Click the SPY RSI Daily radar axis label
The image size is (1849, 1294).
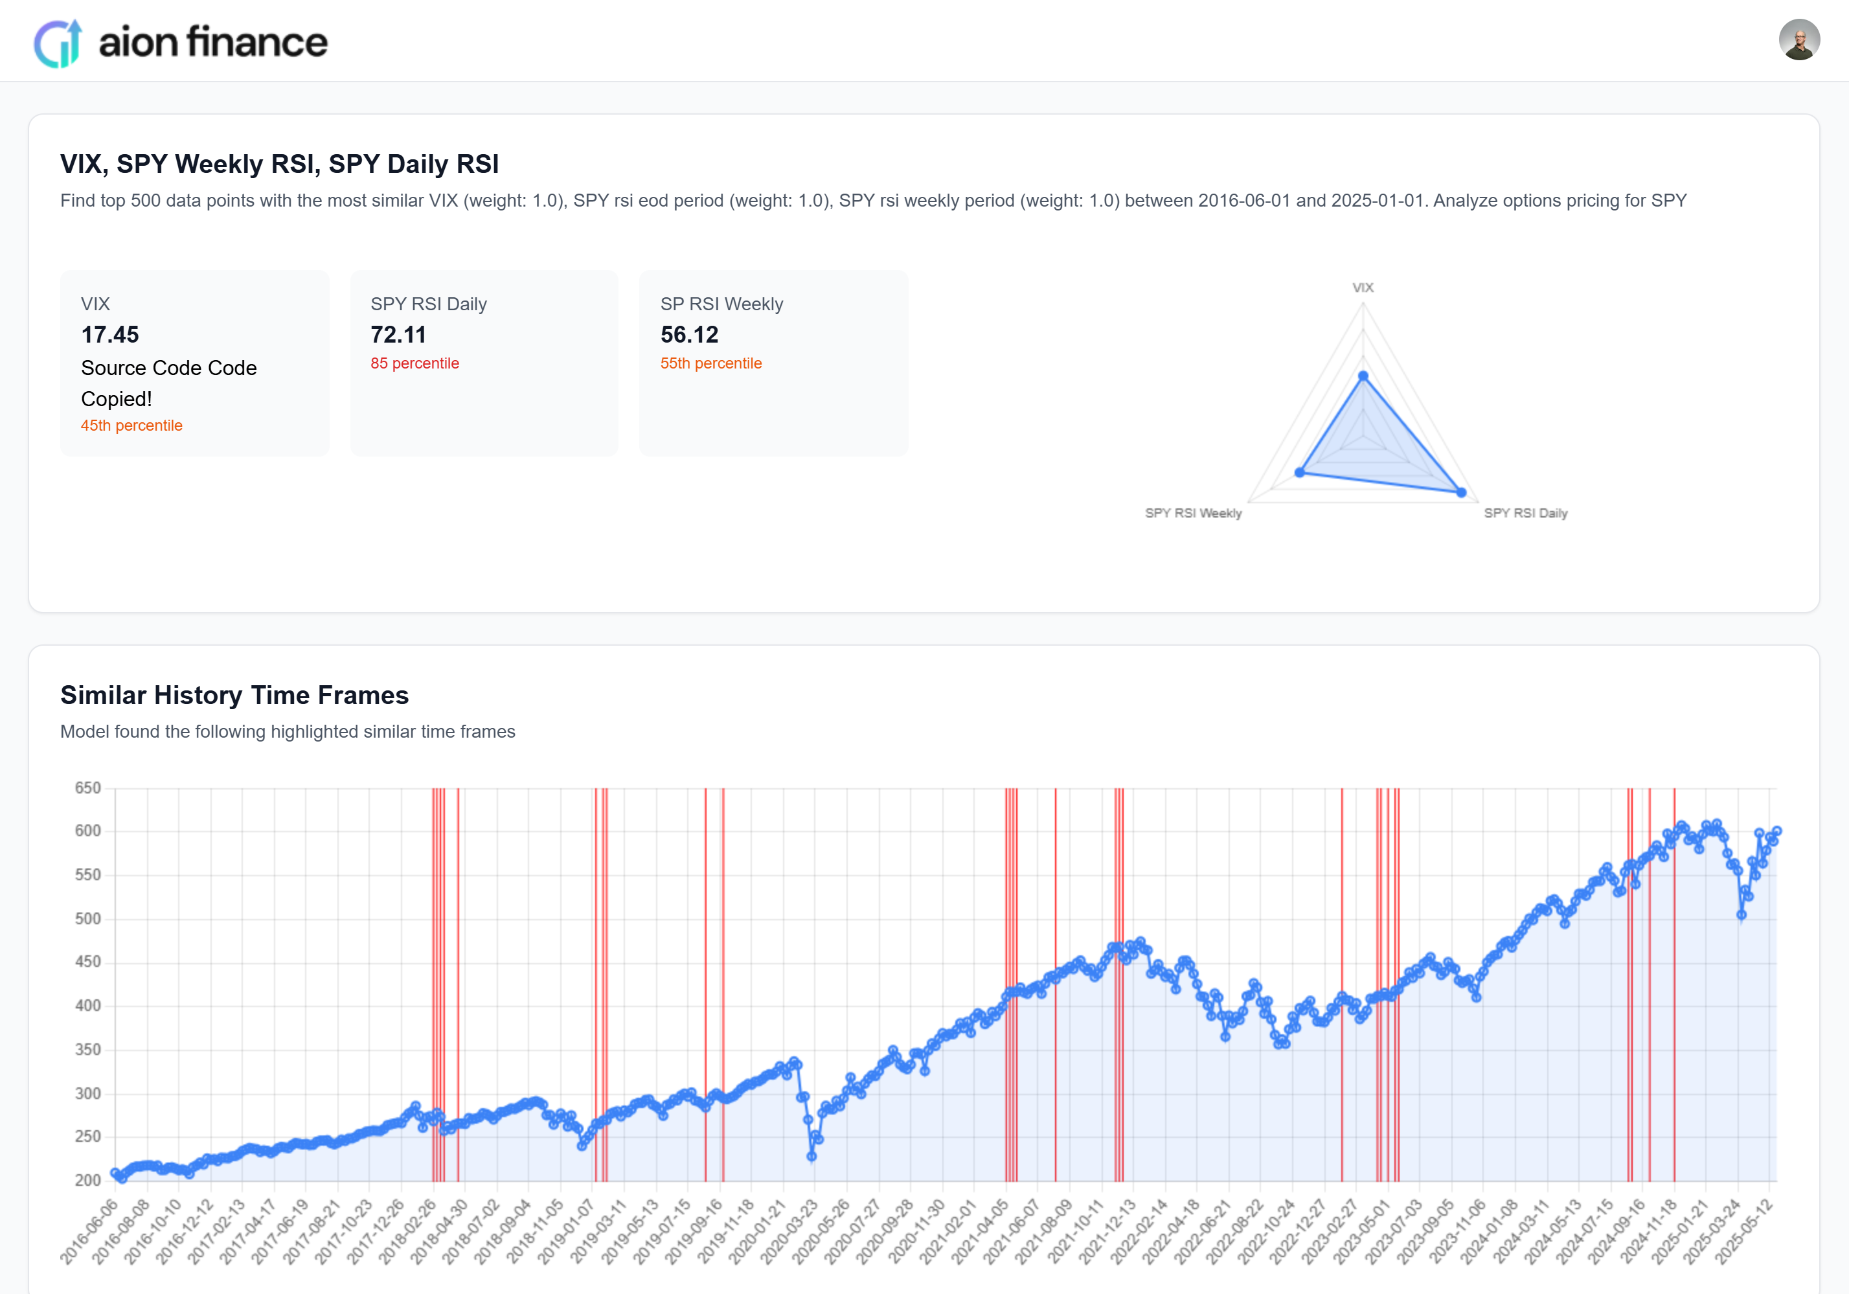click(x=1526, y=513)
